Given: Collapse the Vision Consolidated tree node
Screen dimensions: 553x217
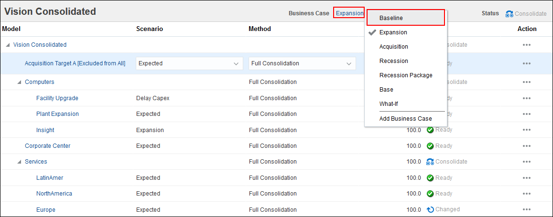Looking at the screenshot, I should click(x=8, y=45).
